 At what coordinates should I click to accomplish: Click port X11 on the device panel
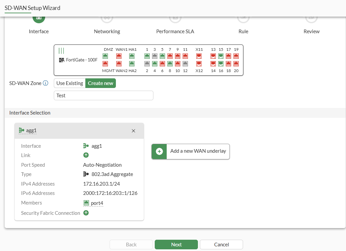click(199, 56)
